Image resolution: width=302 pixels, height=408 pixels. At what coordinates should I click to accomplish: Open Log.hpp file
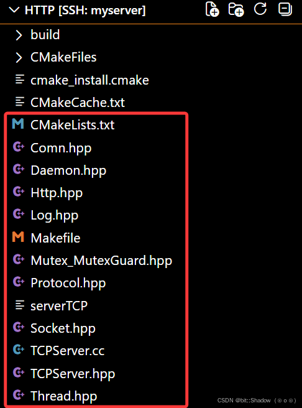click(54, 216)
